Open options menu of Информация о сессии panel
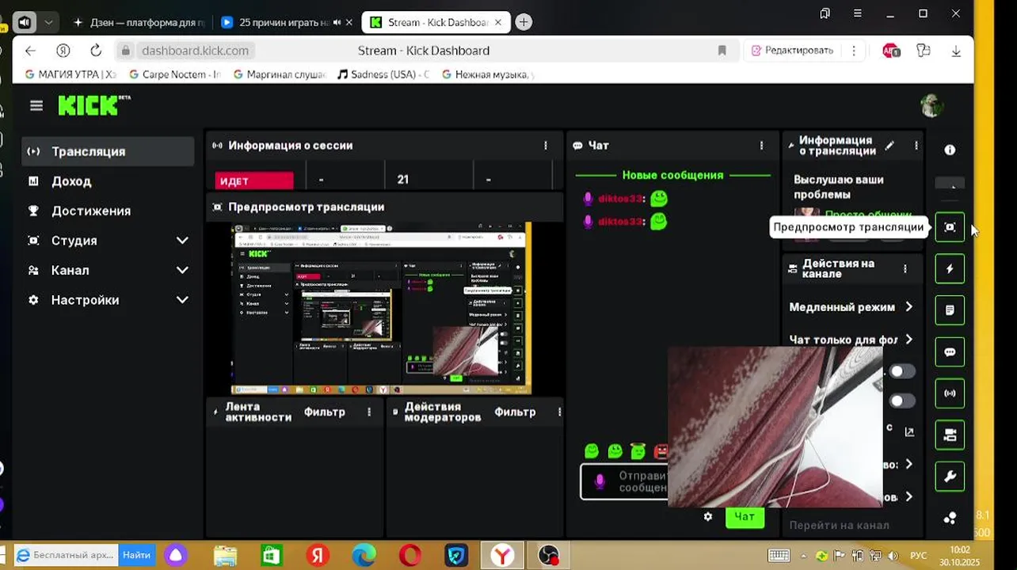 click(x=546, y=146)
